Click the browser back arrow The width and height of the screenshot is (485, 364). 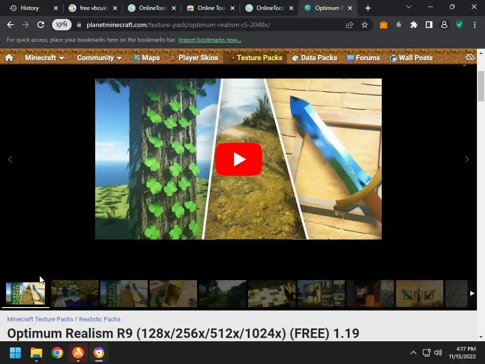point(10,25)
